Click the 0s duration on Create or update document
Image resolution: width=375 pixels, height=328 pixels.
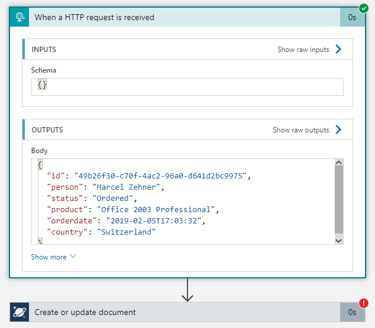352,312
